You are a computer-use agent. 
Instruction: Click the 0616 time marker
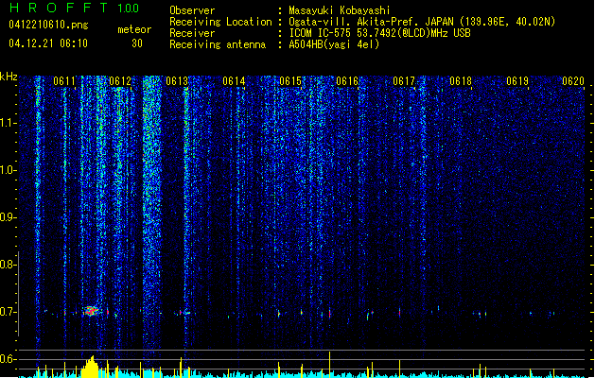pyautogui.click(x=347, y=81)
